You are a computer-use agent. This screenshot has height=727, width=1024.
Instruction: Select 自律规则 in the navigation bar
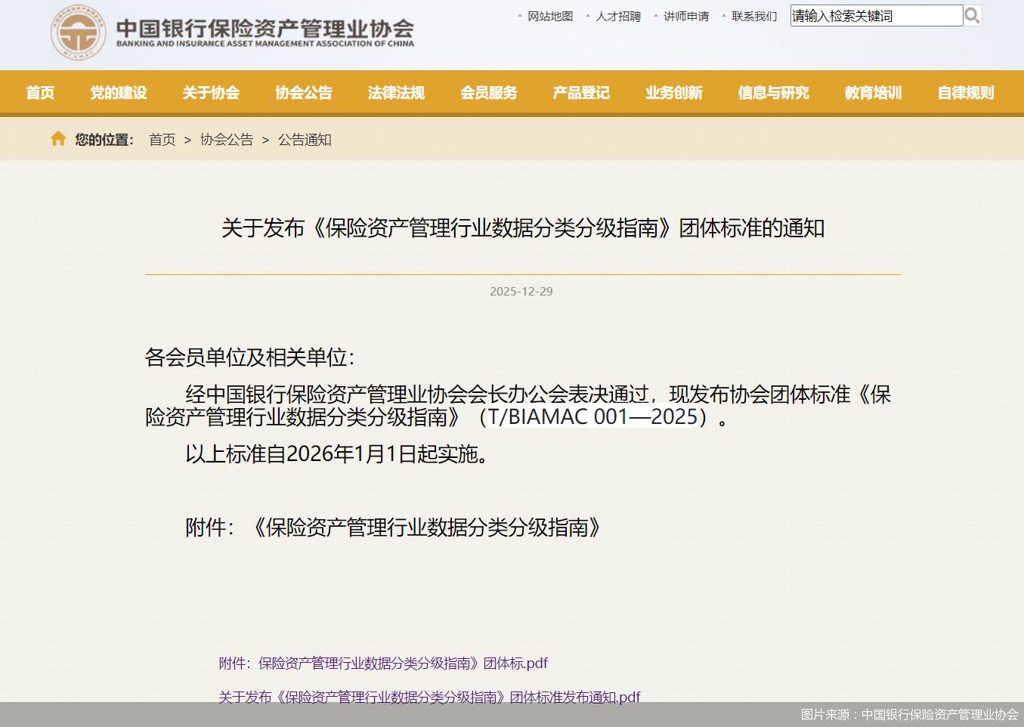tap(964, 92)
